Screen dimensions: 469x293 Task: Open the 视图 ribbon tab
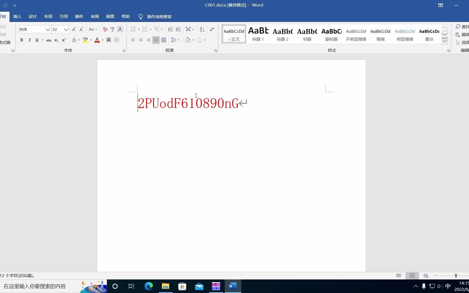(110, 17)
